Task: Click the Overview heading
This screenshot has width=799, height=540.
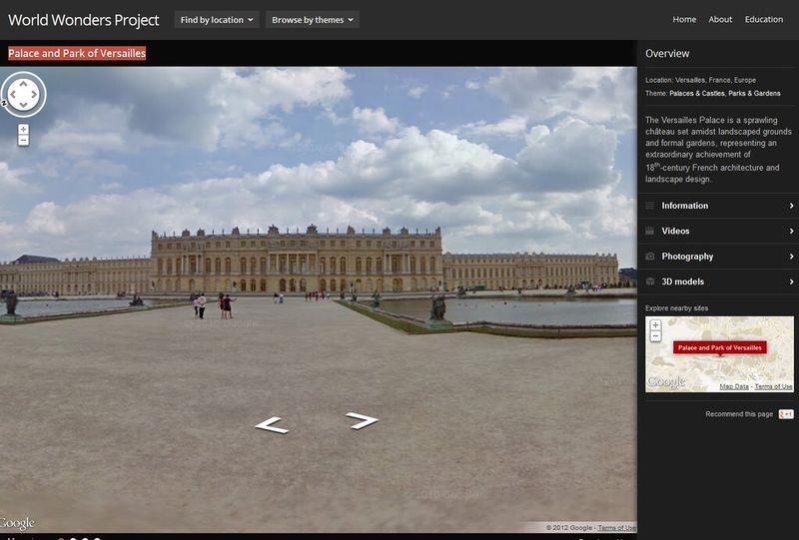Action: point(667,54)
